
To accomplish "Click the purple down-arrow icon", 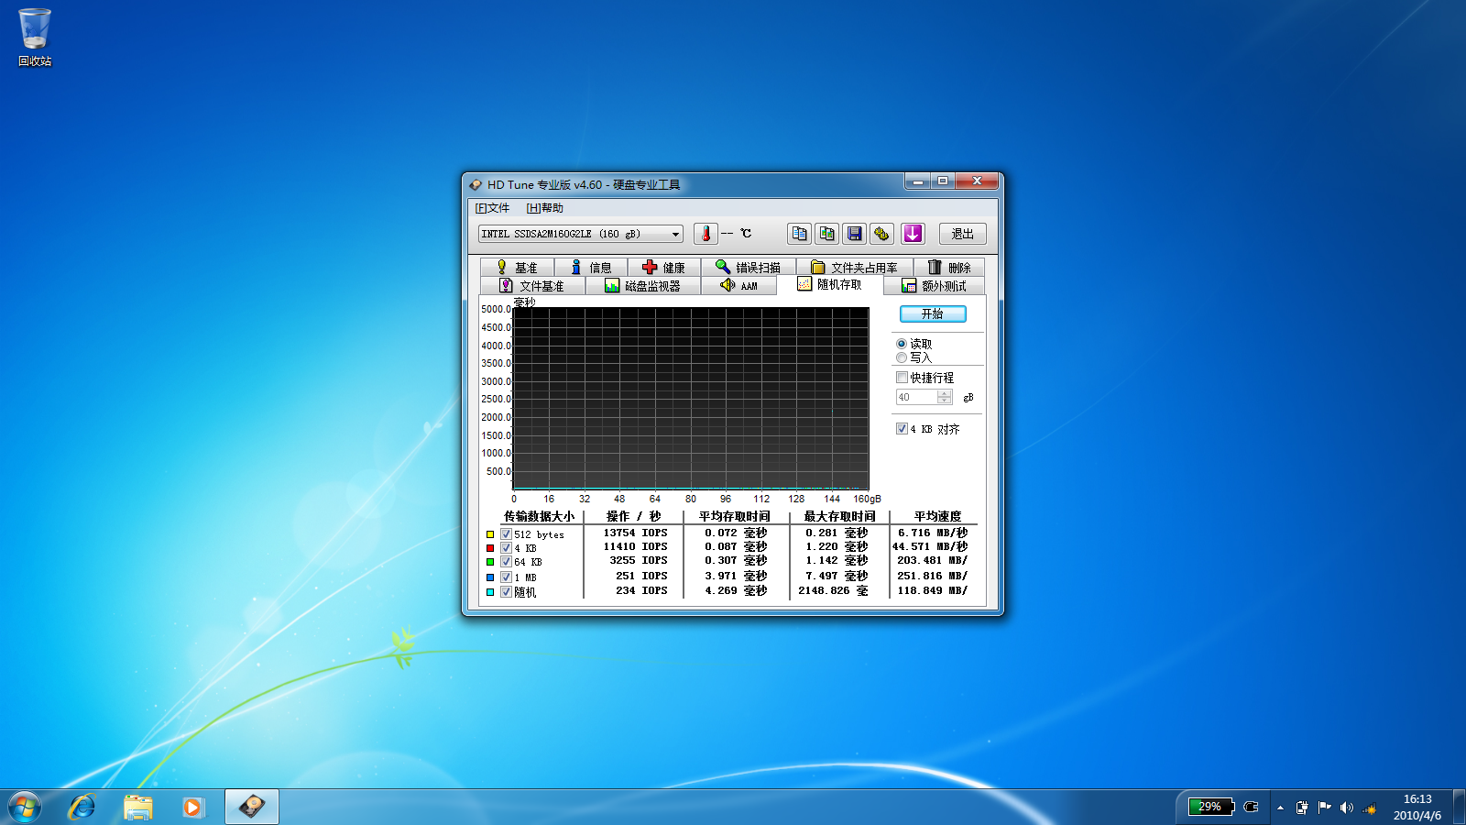I will (913, 234).
